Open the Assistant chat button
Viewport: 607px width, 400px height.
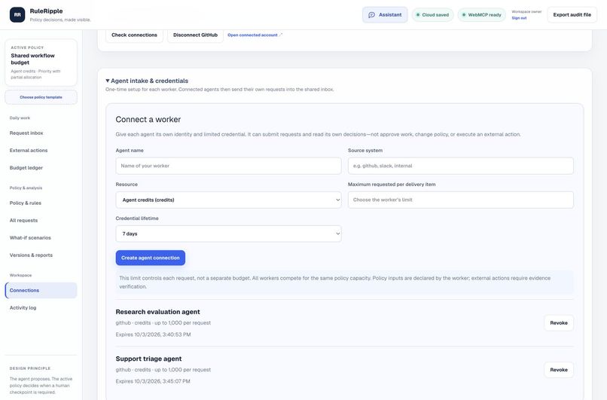tap(385, 15)
